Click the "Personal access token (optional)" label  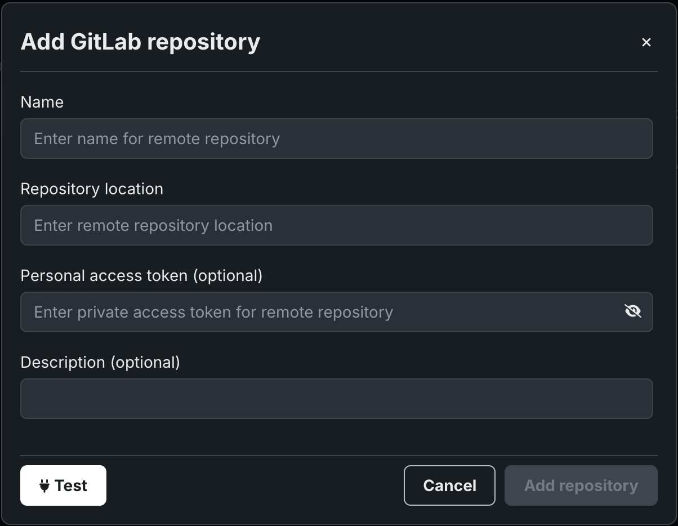pyautogui.click(x=141, y=275)
